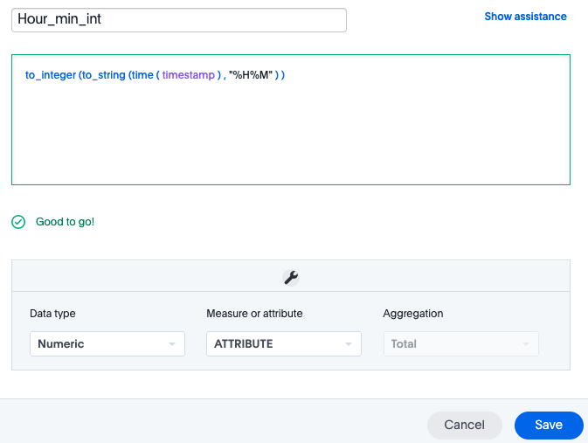Click the Aggregation dropdown arrow

tap(525, 344)
